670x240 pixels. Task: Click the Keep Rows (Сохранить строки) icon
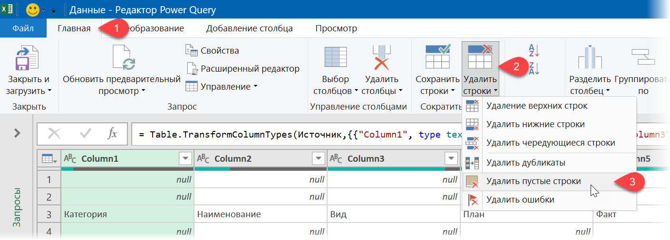(437, 57)
